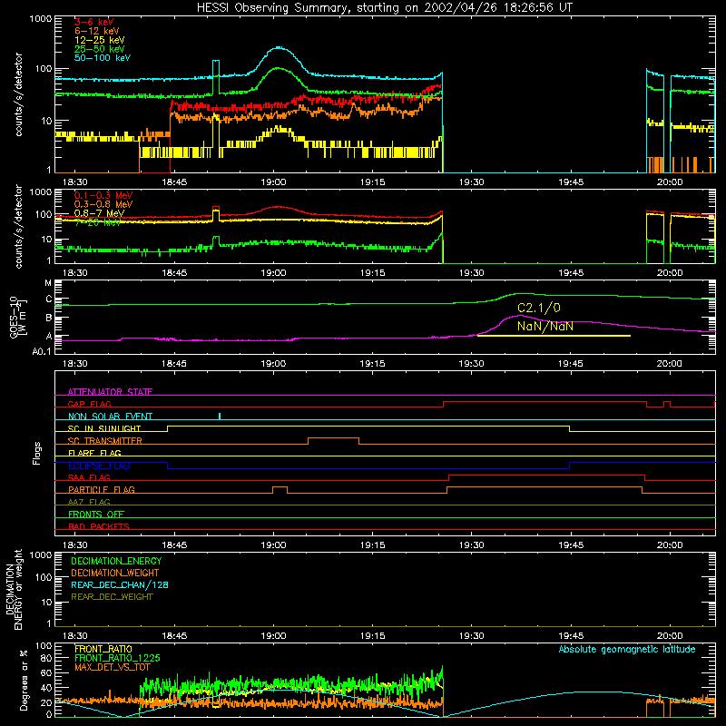
Task: Click the Absolute geomagnetic latitude label
Action: tap(627, 650)
